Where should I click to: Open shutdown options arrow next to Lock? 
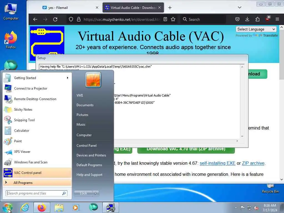click(96, 193)
